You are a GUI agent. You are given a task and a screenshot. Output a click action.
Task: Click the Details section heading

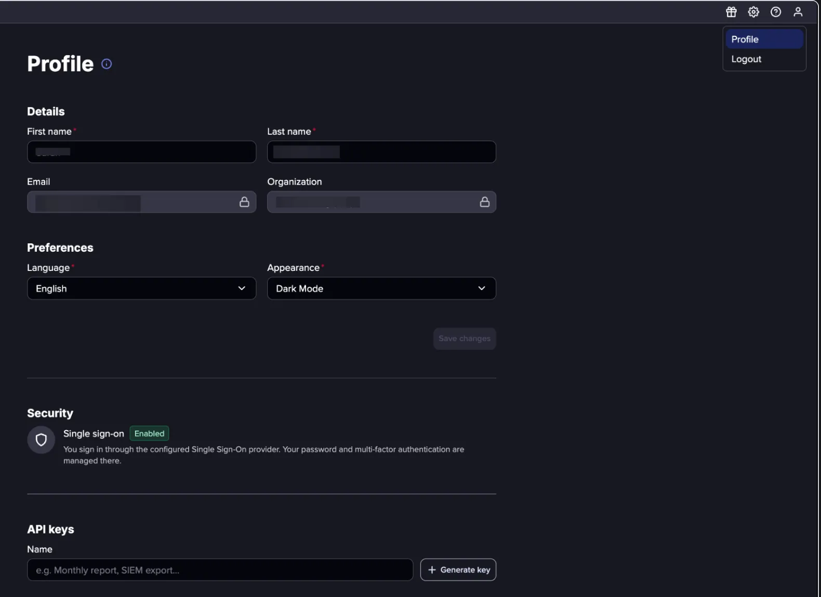click(46, 111)
